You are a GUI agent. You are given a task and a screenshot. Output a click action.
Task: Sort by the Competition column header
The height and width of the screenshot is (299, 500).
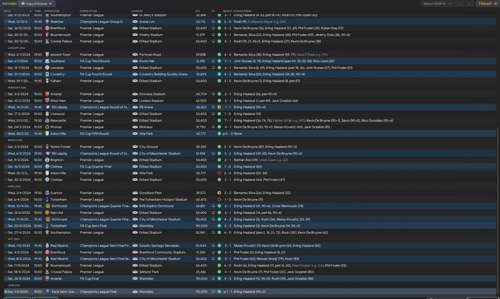tap(88, 11)
